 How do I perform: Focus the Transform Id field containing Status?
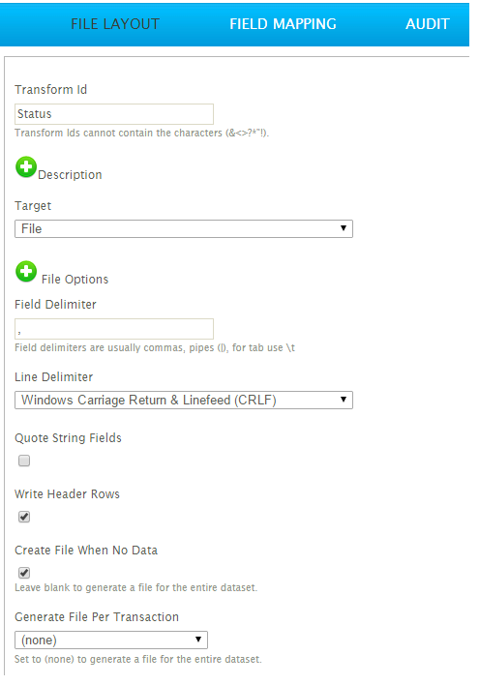(114, 114)
